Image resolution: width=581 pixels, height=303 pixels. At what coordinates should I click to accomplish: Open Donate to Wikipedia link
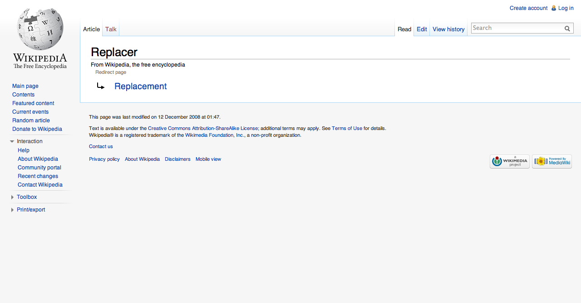pos(37,129)
